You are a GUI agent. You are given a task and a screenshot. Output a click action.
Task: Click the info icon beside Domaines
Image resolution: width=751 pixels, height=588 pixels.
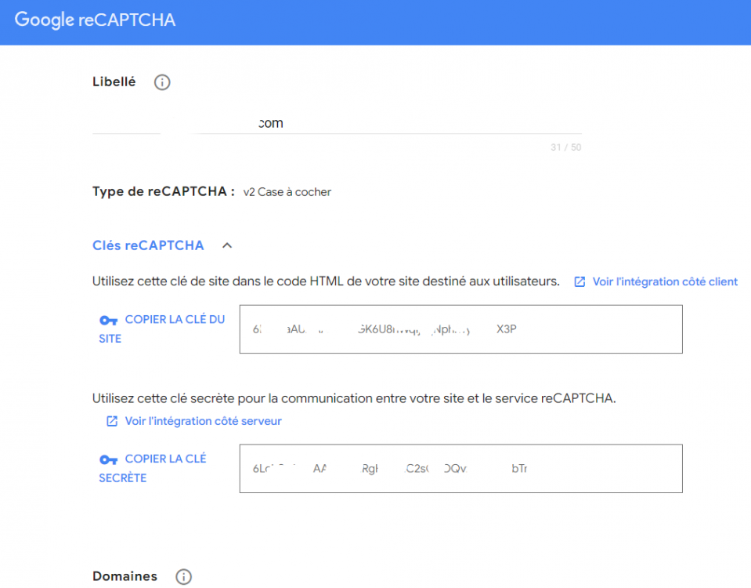coord(183,576)
